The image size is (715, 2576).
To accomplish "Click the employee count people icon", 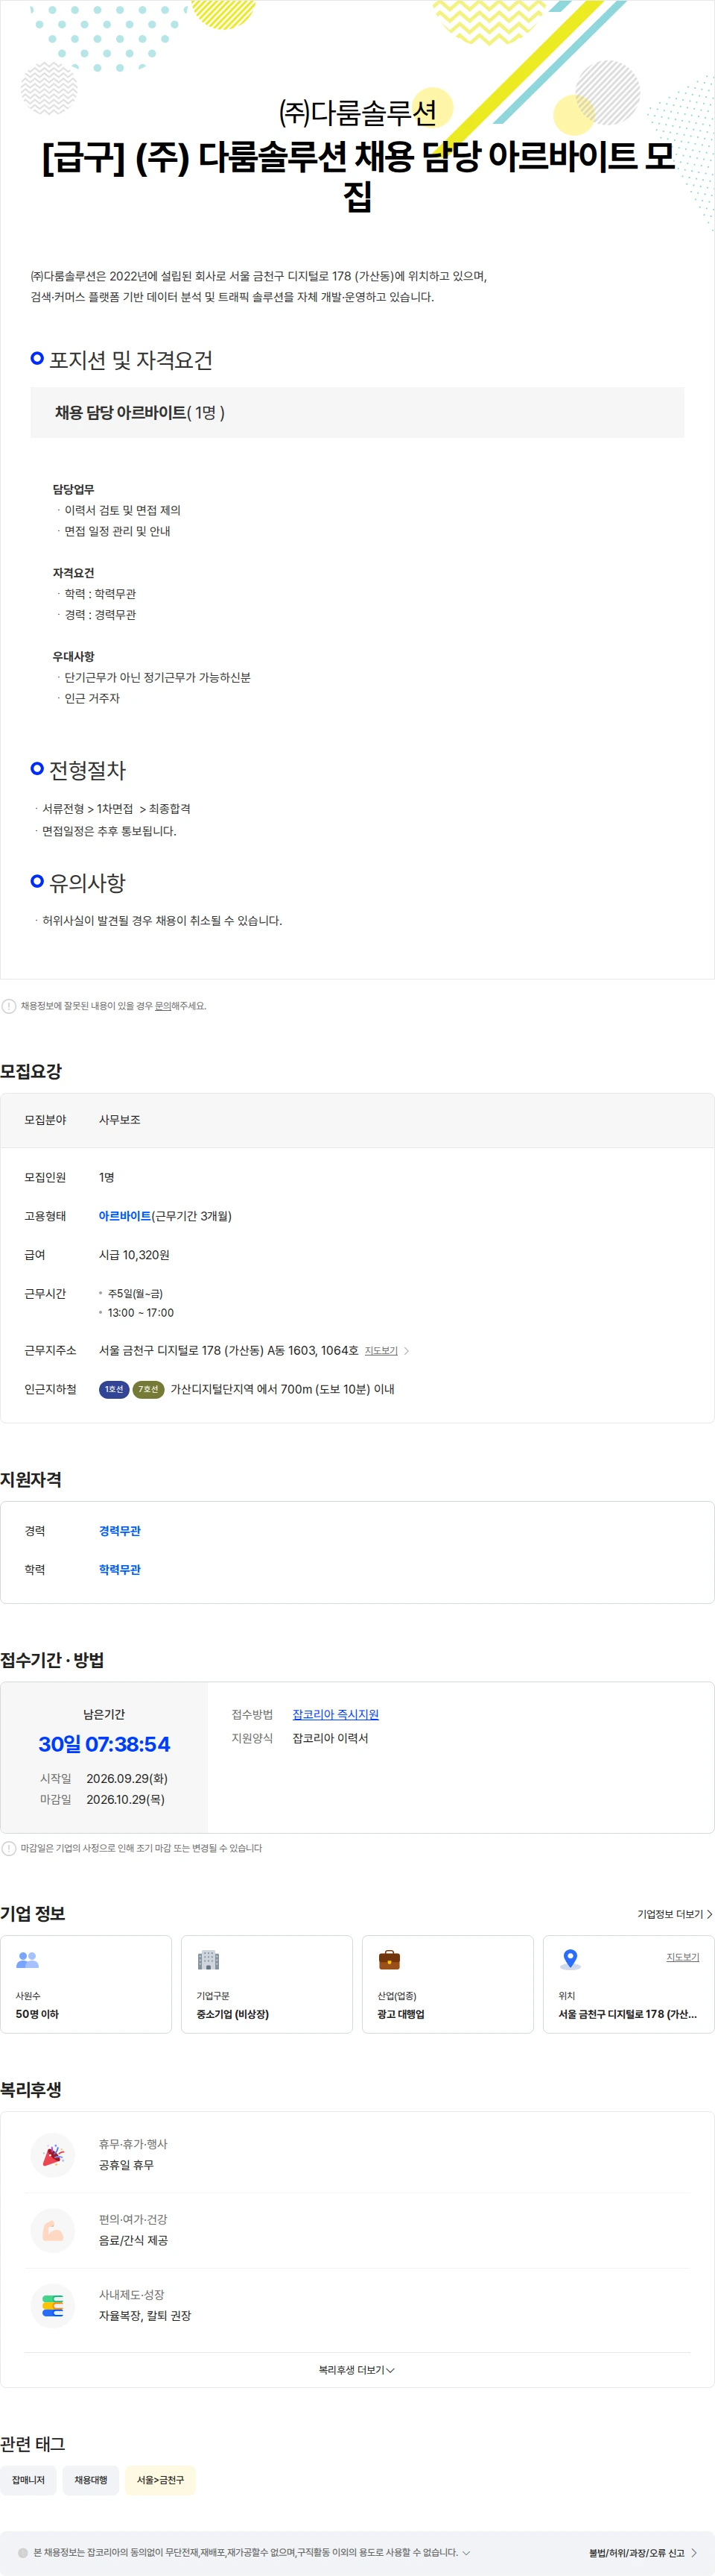I will pos(27,1960).
